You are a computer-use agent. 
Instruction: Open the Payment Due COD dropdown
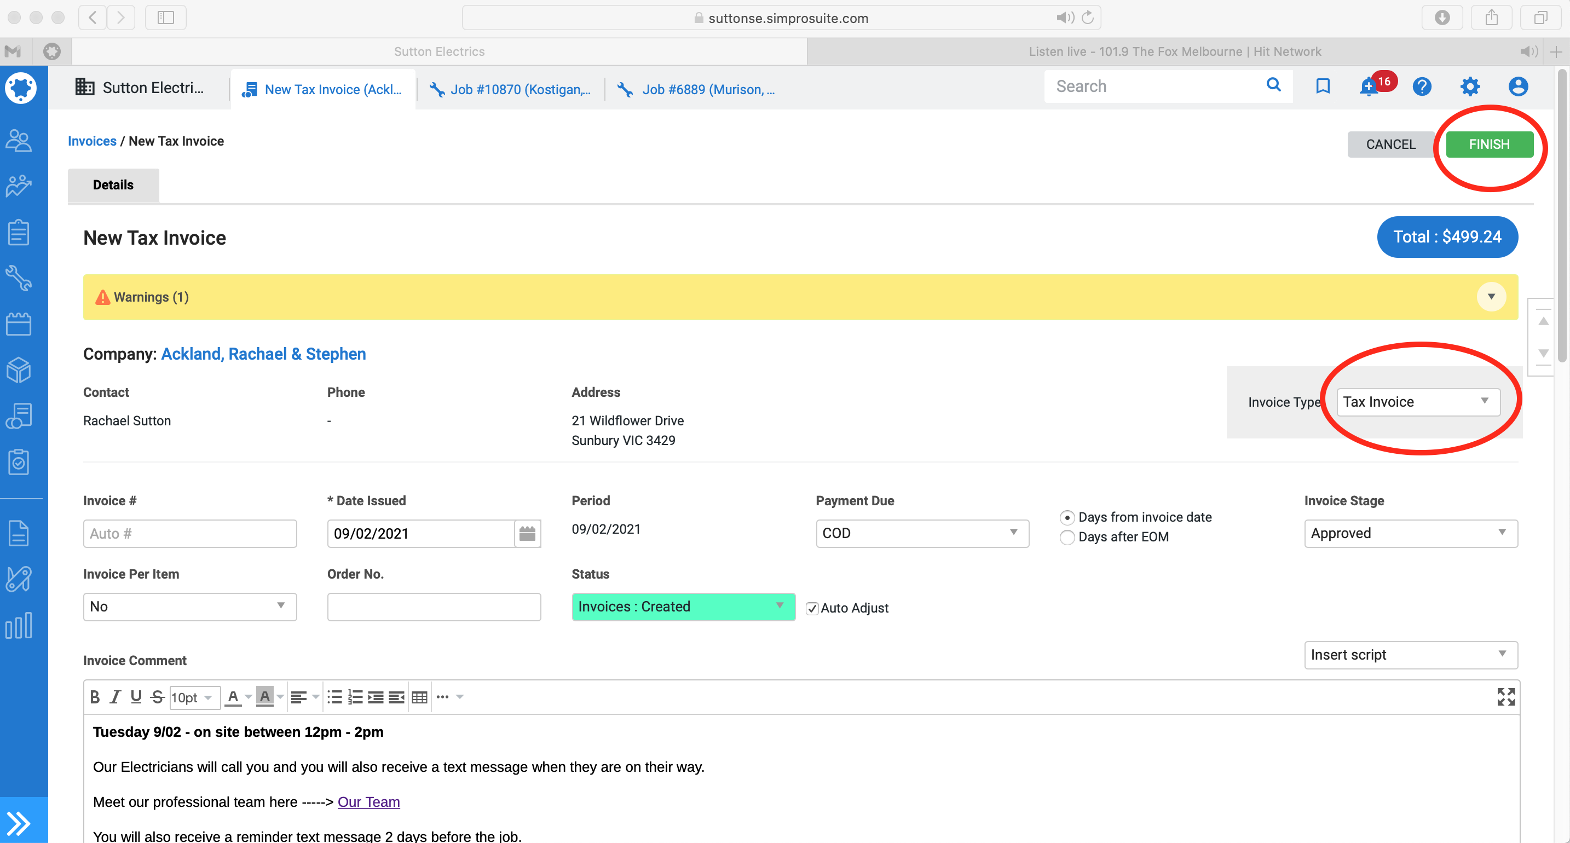coord(921,533)
